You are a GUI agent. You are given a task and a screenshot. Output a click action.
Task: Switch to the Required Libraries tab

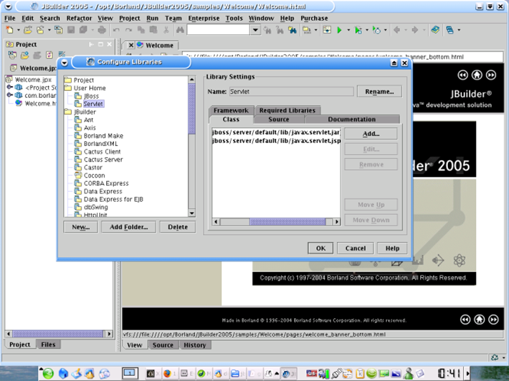click(288, 110)
